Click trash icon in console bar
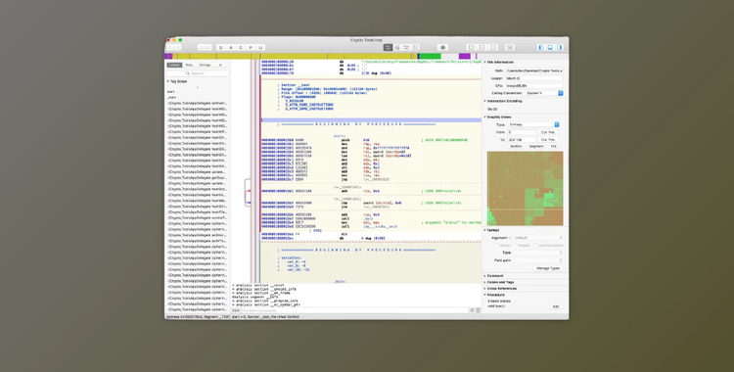This screenshot has width=734, height=372. tap(478, 310)
